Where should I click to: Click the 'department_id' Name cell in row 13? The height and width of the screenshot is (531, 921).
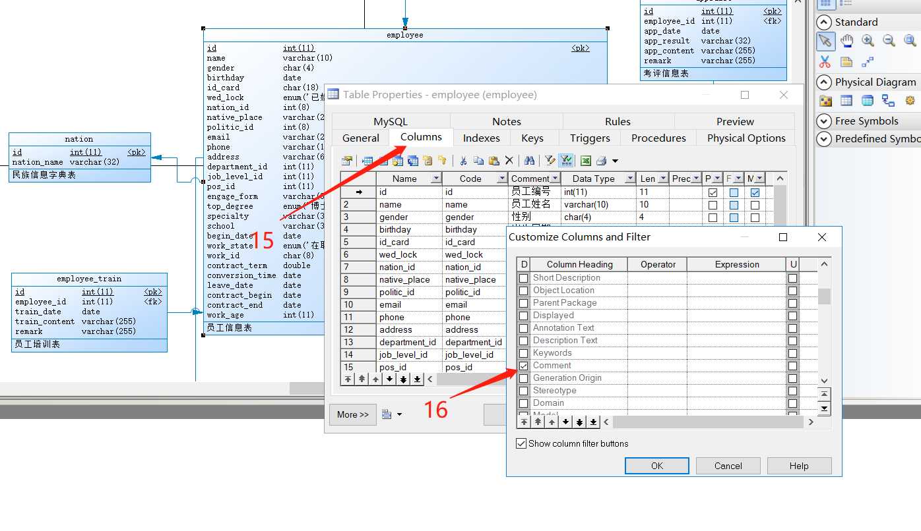point(408,342)
